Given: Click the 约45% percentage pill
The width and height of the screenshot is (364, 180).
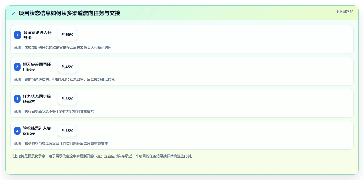Looking at the screenshot, I should (67, 67).
